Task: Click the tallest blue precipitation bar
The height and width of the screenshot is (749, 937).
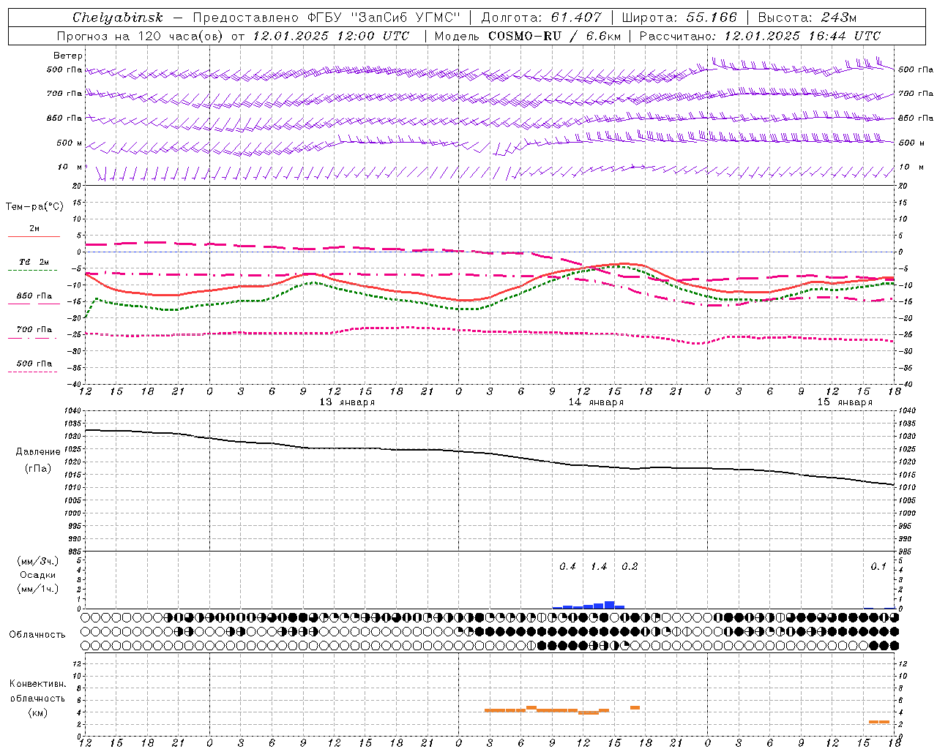Action: [x=609, y=605]
